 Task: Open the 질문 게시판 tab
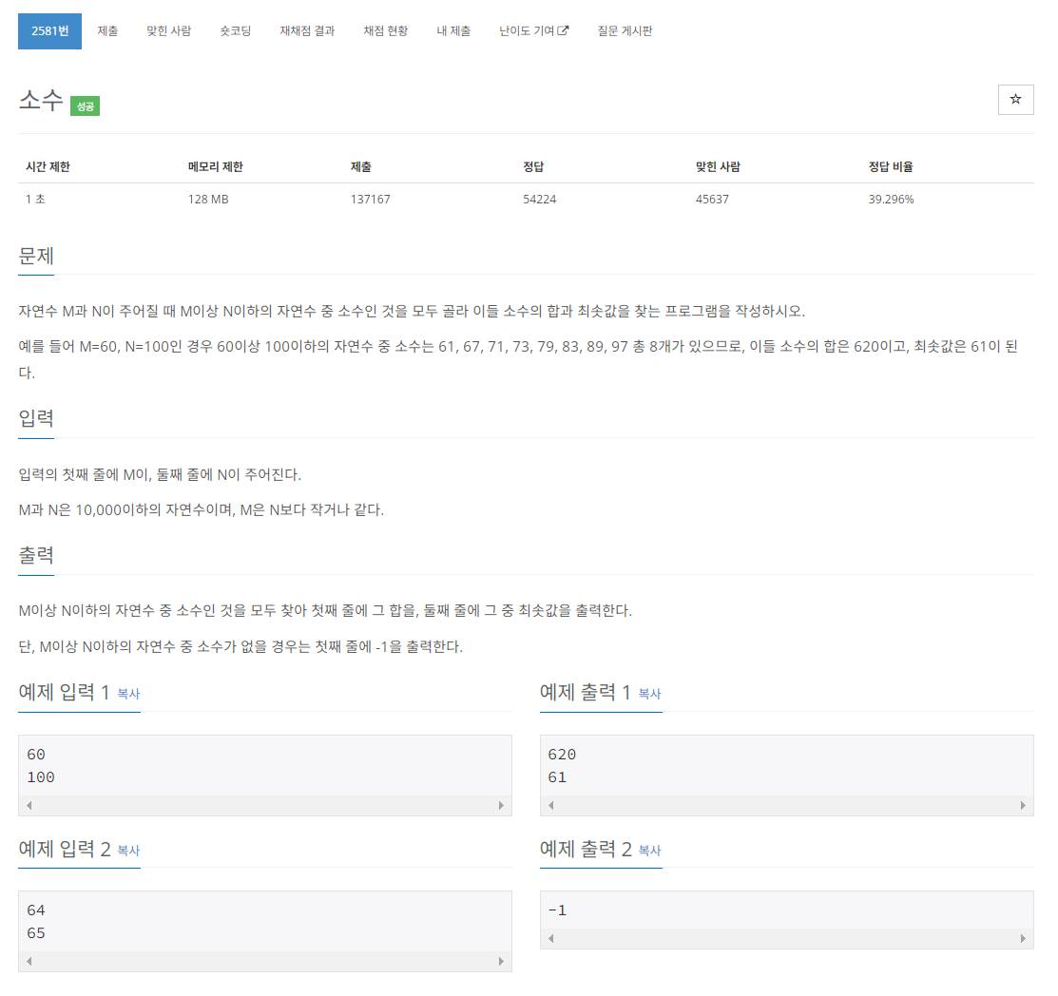tap(625, 31)
